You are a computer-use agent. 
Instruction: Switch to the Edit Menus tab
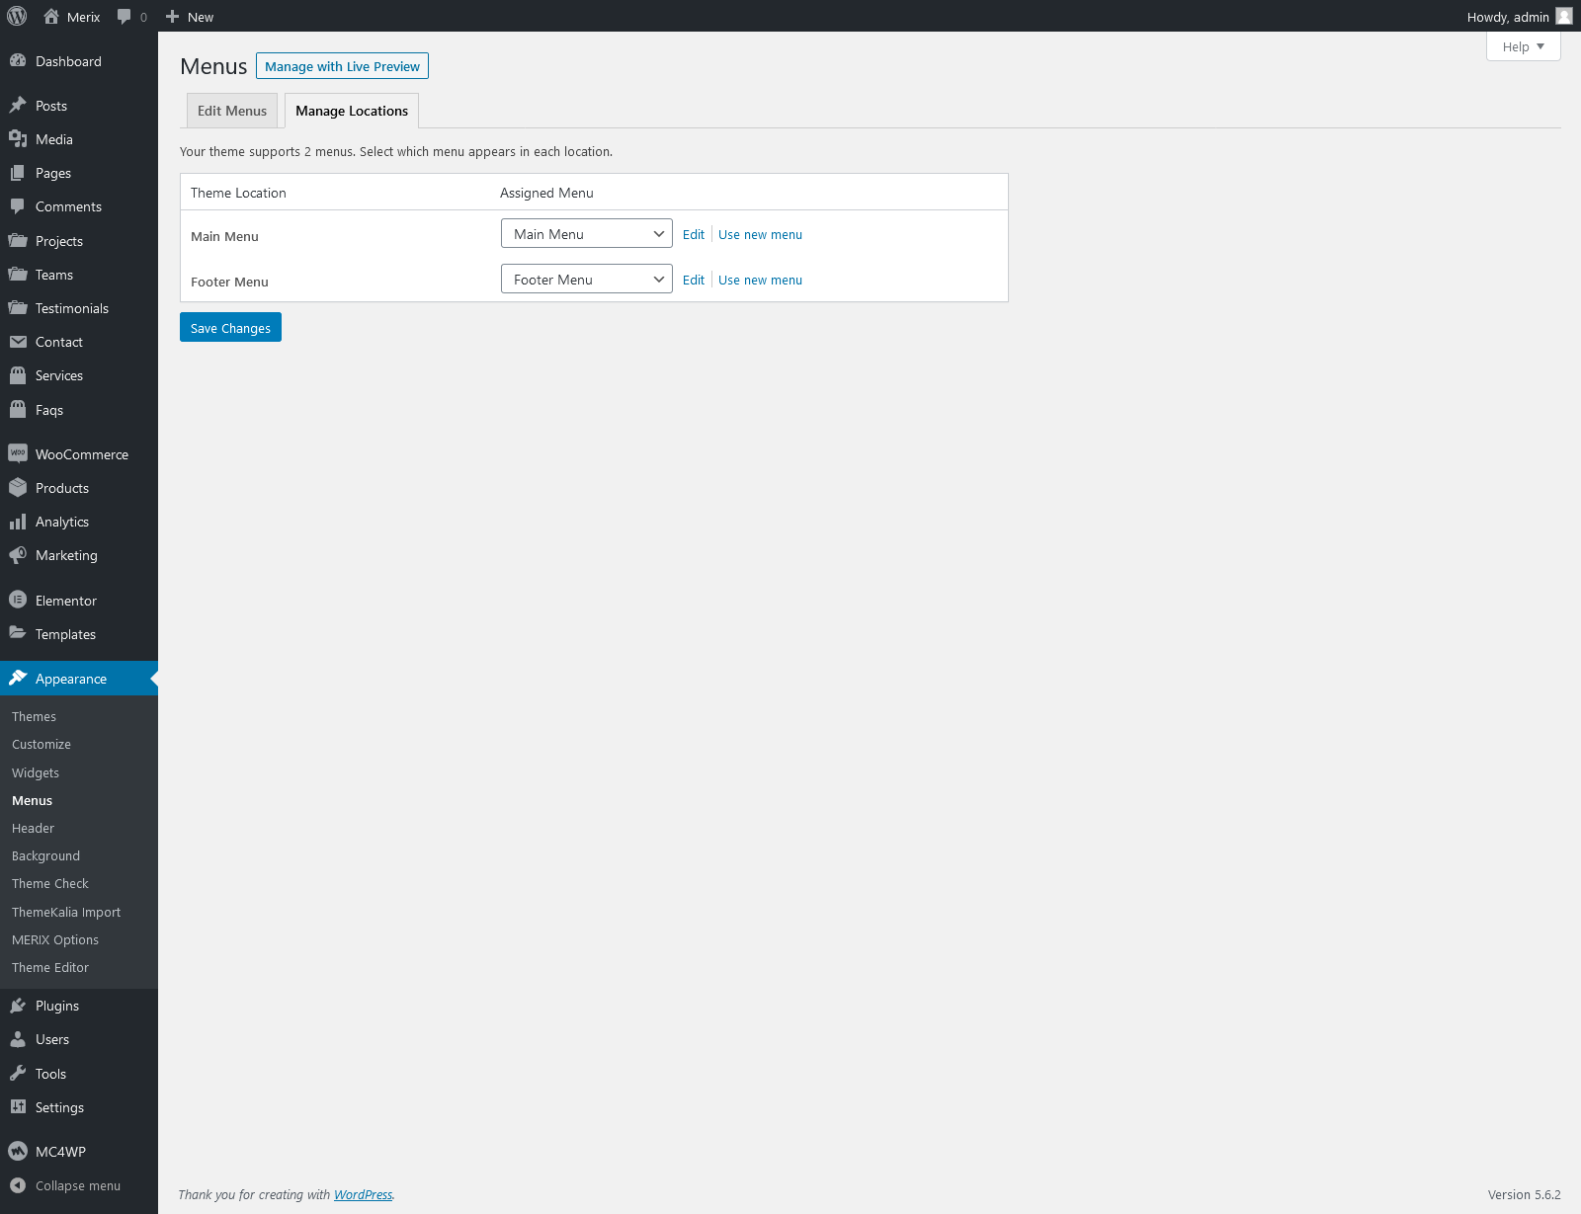click(232, 111)
